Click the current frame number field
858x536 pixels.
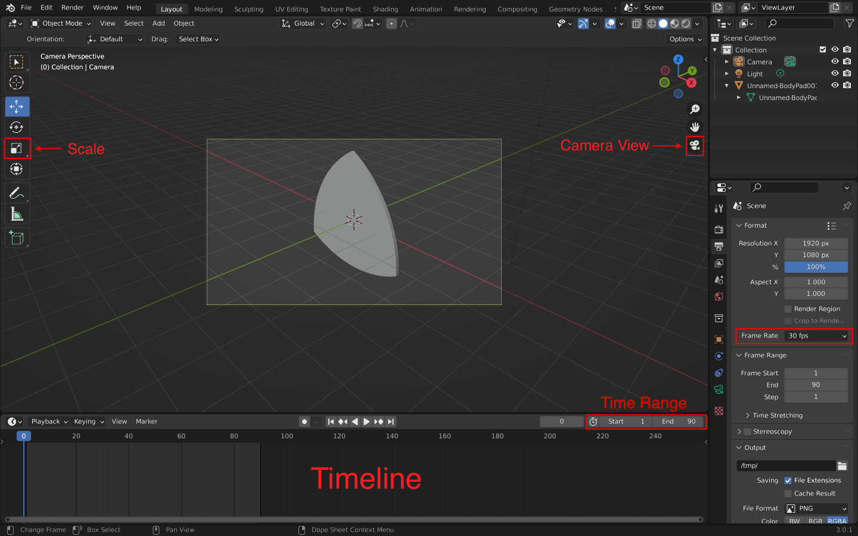point(561,421)
